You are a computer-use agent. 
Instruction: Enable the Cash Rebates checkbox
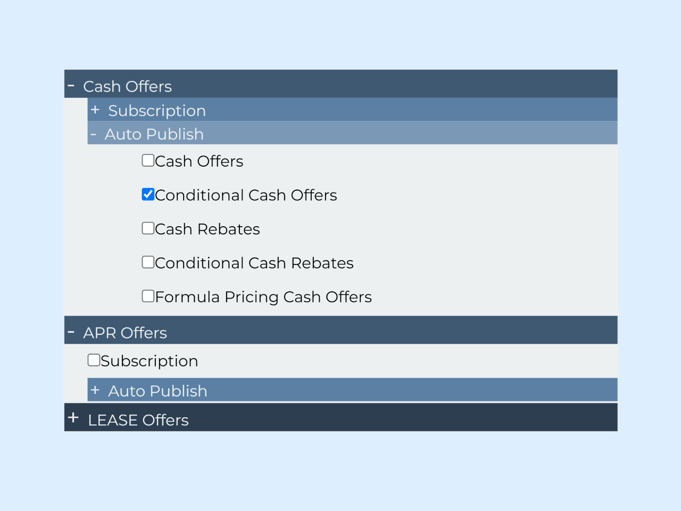click(x=148, y=228)
